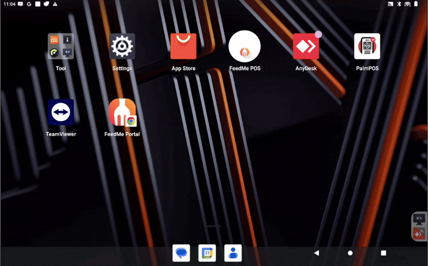Open the Tool folder
Screen dimensions: 428x266
coord(60,46)
